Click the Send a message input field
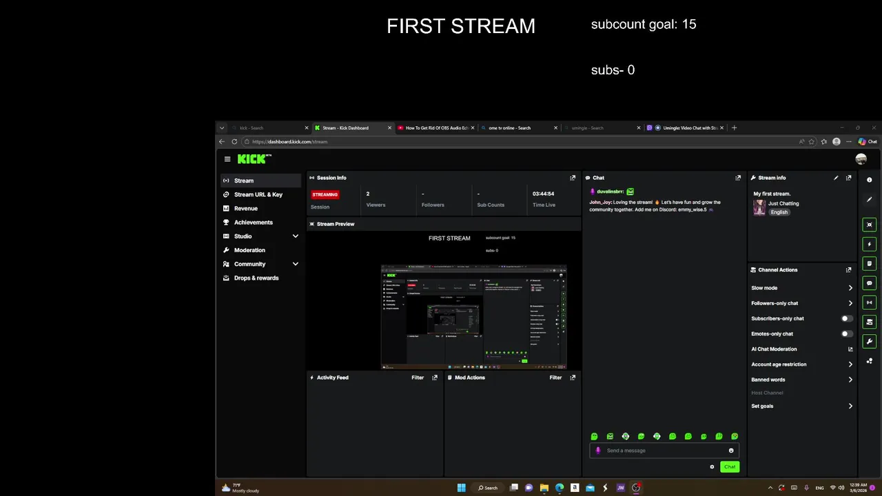The width and height of the screenshot is (882, 496). point(664,451)
